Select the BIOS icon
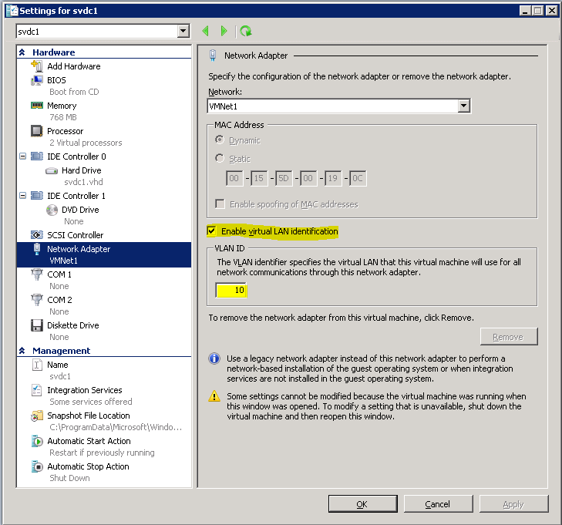Image resolution: width=562 pixels, height=525 pixels. click(x=36, y=80)
